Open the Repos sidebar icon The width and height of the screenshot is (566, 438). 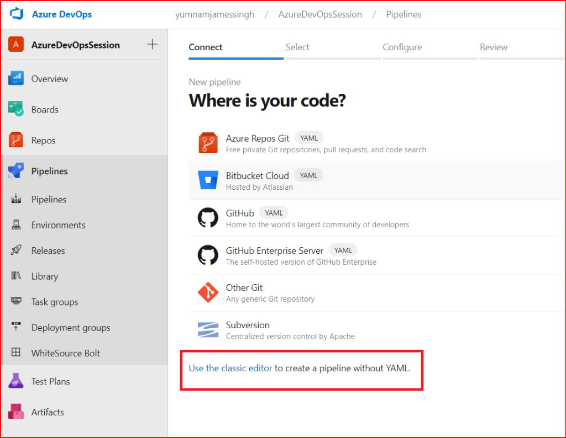point(16,140)
